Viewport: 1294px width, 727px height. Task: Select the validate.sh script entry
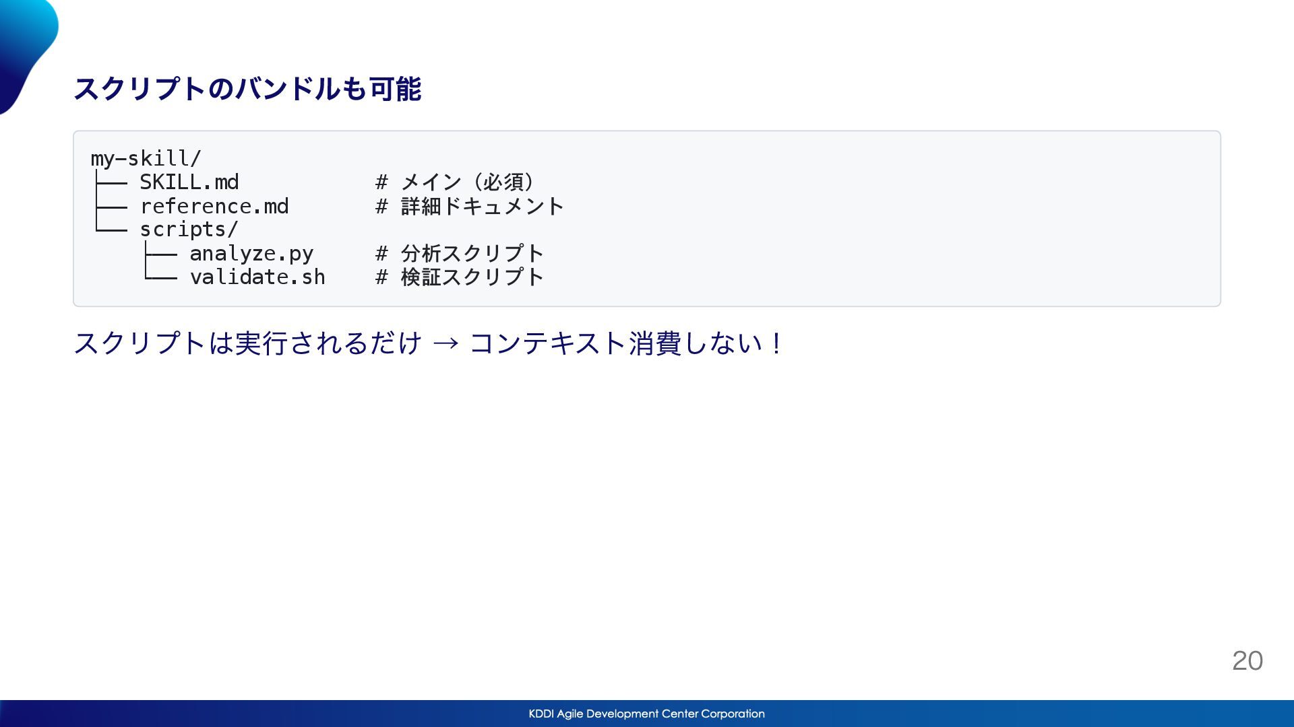click(x=257, y=277)
